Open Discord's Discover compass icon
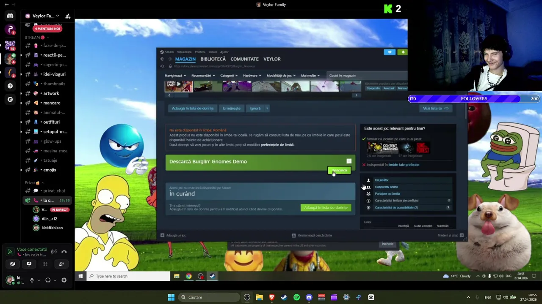 [x=10, y=100]
